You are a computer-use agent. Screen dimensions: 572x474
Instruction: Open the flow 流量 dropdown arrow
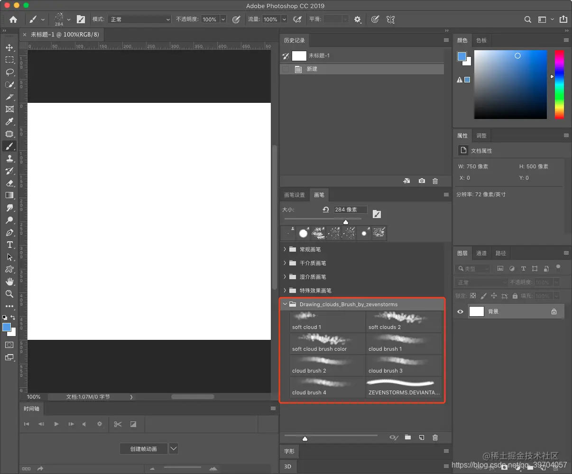pyautogui.click(x=284, y=19)
